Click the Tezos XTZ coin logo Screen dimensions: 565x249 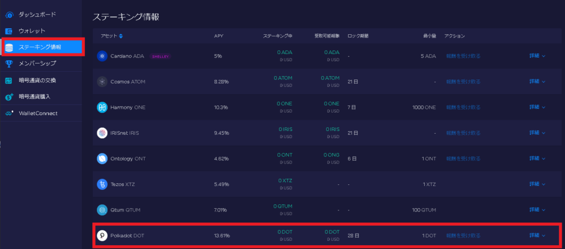pos(102,184)
